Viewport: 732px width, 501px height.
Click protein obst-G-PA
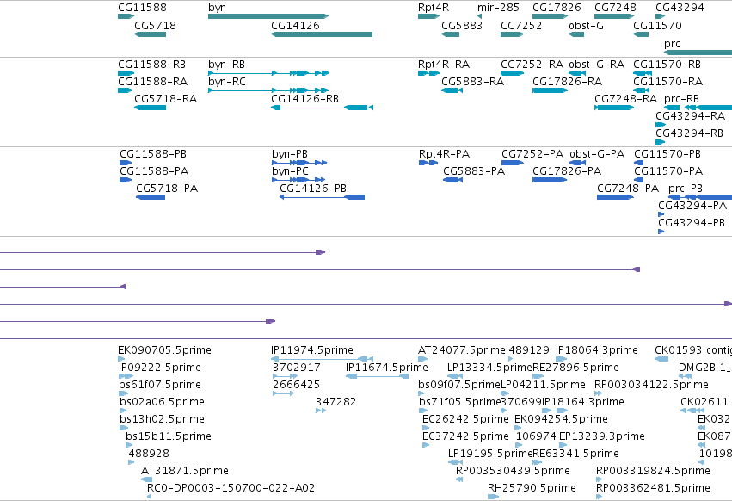pyautogui.click(x=597, y=154)
